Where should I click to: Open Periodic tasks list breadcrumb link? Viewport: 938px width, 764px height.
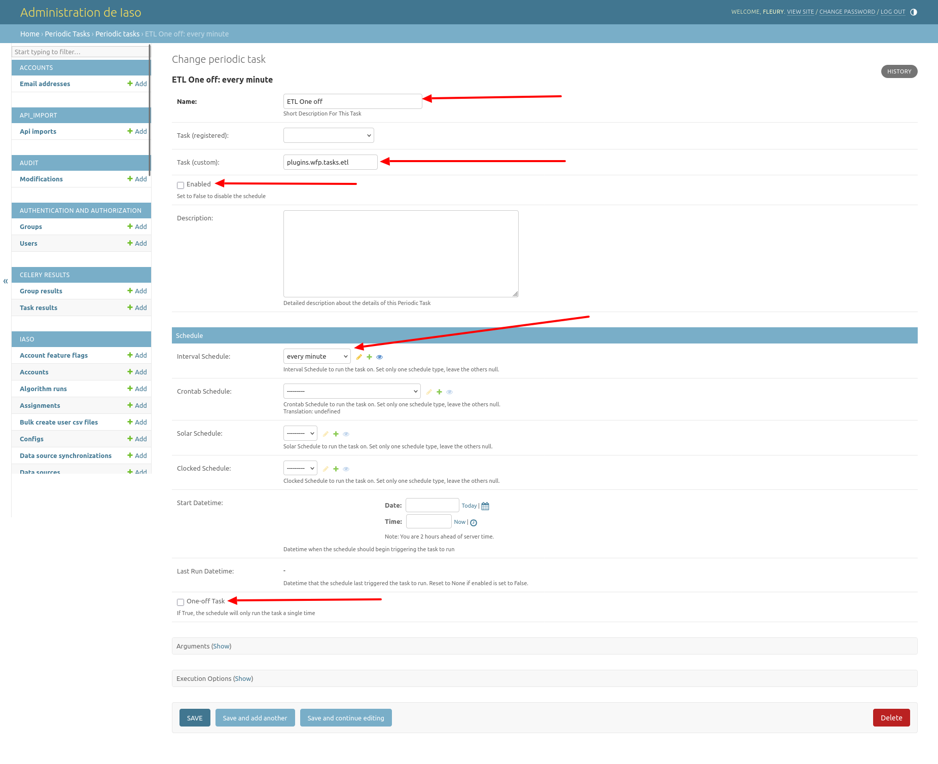tap(117, 34)
